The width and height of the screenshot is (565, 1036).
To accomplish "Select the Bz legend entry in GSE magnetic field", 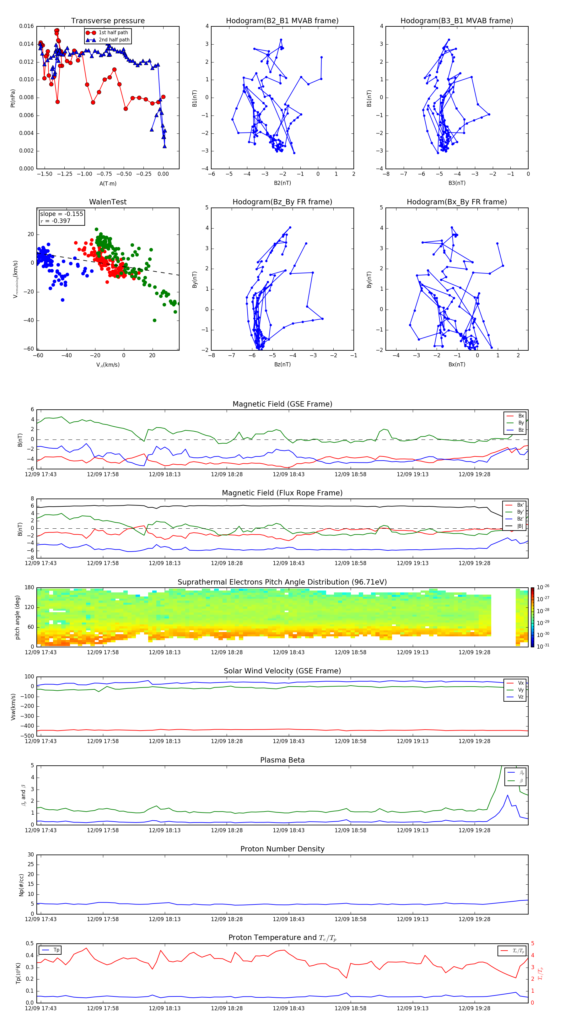I will tap(515, 430).
